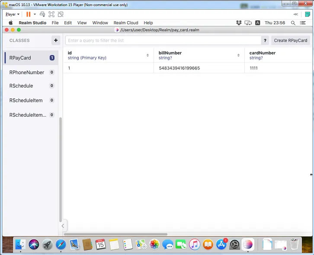
Task: Pause the virtual machine
Action: [x=29, y=14]
